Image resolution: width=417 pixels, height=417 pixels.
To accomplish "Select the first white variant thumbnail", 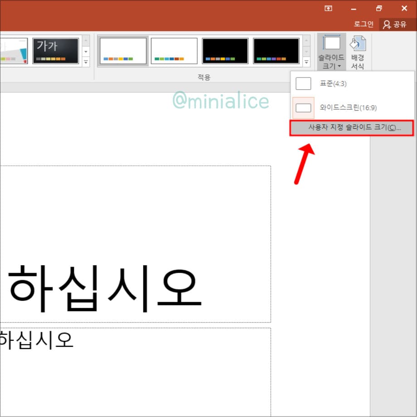I will coord(123,50).
